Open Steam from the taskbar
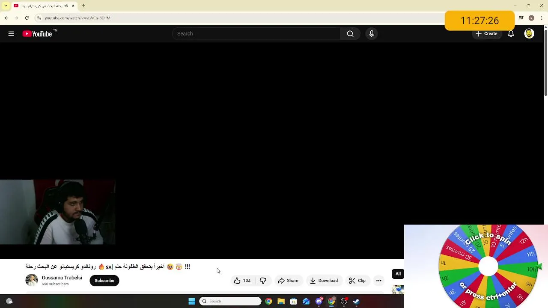This screenshot has height=308, width=548. pyautogui.click(x=356, y=301)
